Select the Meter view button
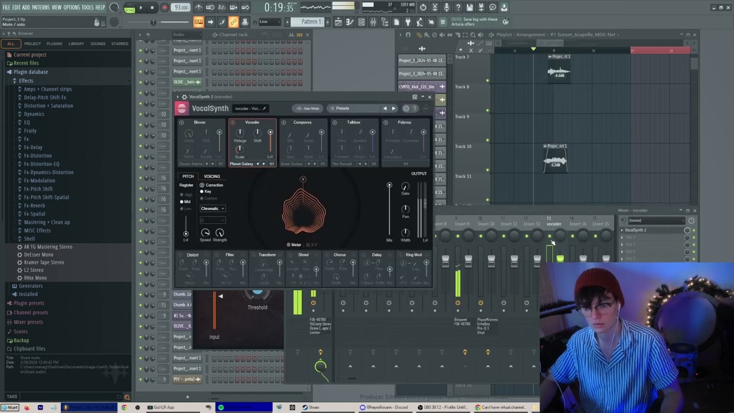Viewport: 734px width, 413px height. click(294, 245)
